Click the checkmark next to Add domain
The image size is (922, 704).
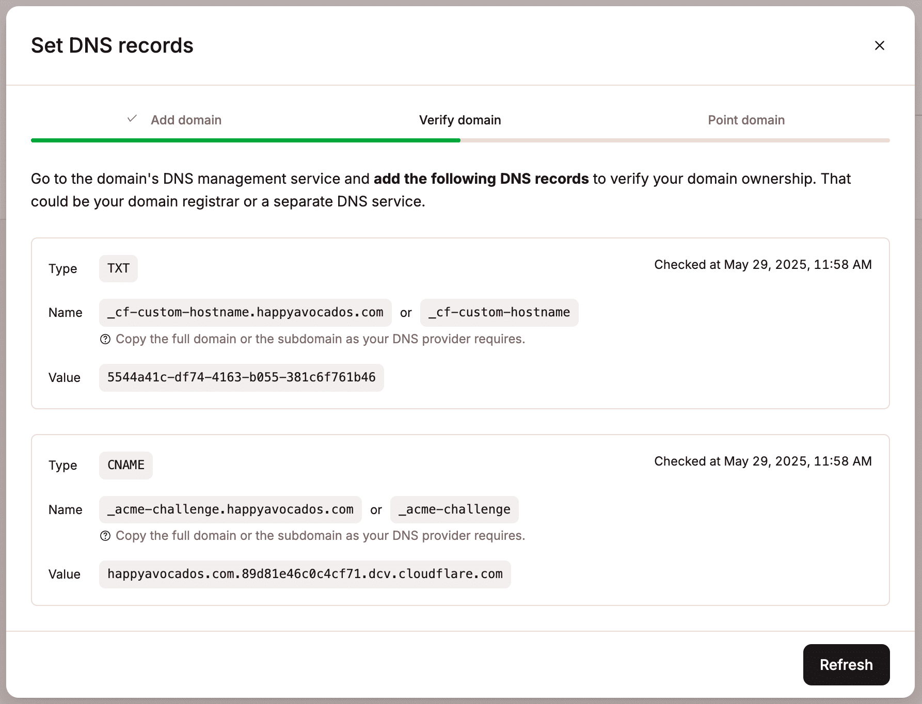[x=132, y=118]
